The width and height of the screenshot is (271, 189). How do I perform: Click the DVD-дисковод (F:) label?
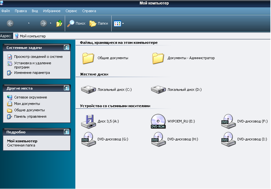[x=252, y=121]
